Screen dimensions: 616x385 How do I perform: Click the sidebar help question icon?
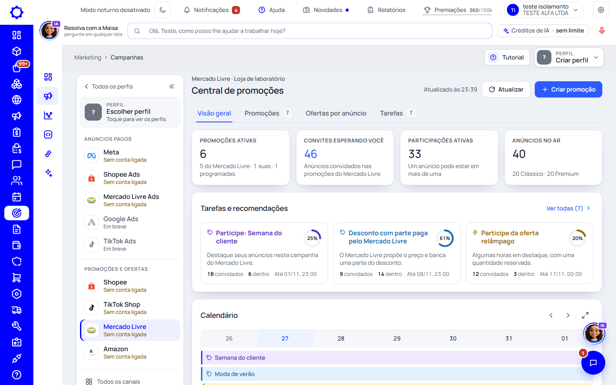17,375
